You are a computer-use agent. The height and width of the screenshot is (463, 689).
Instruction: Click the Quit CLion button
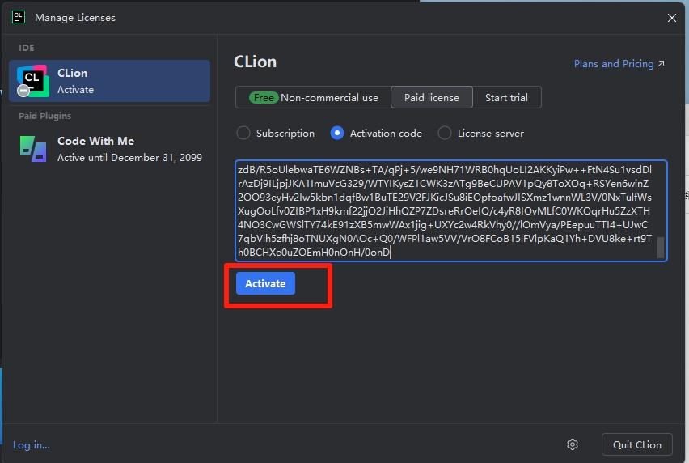coord(636,444)
